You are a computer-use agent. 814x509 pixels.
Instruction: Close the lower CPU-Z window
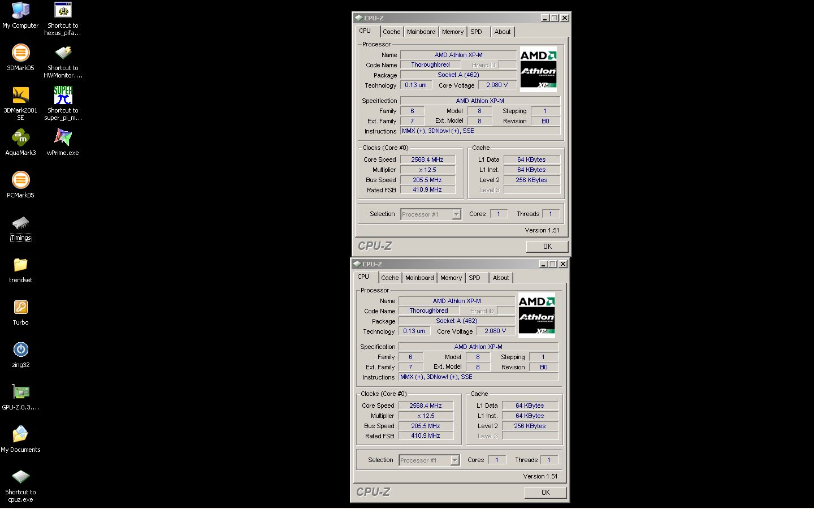coord(562,264)
